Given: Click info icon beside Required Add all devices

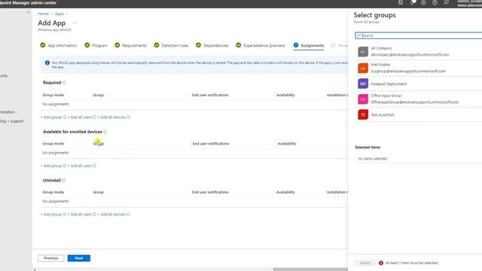Looking at the screenshot, I should click(x=128, y=117).
